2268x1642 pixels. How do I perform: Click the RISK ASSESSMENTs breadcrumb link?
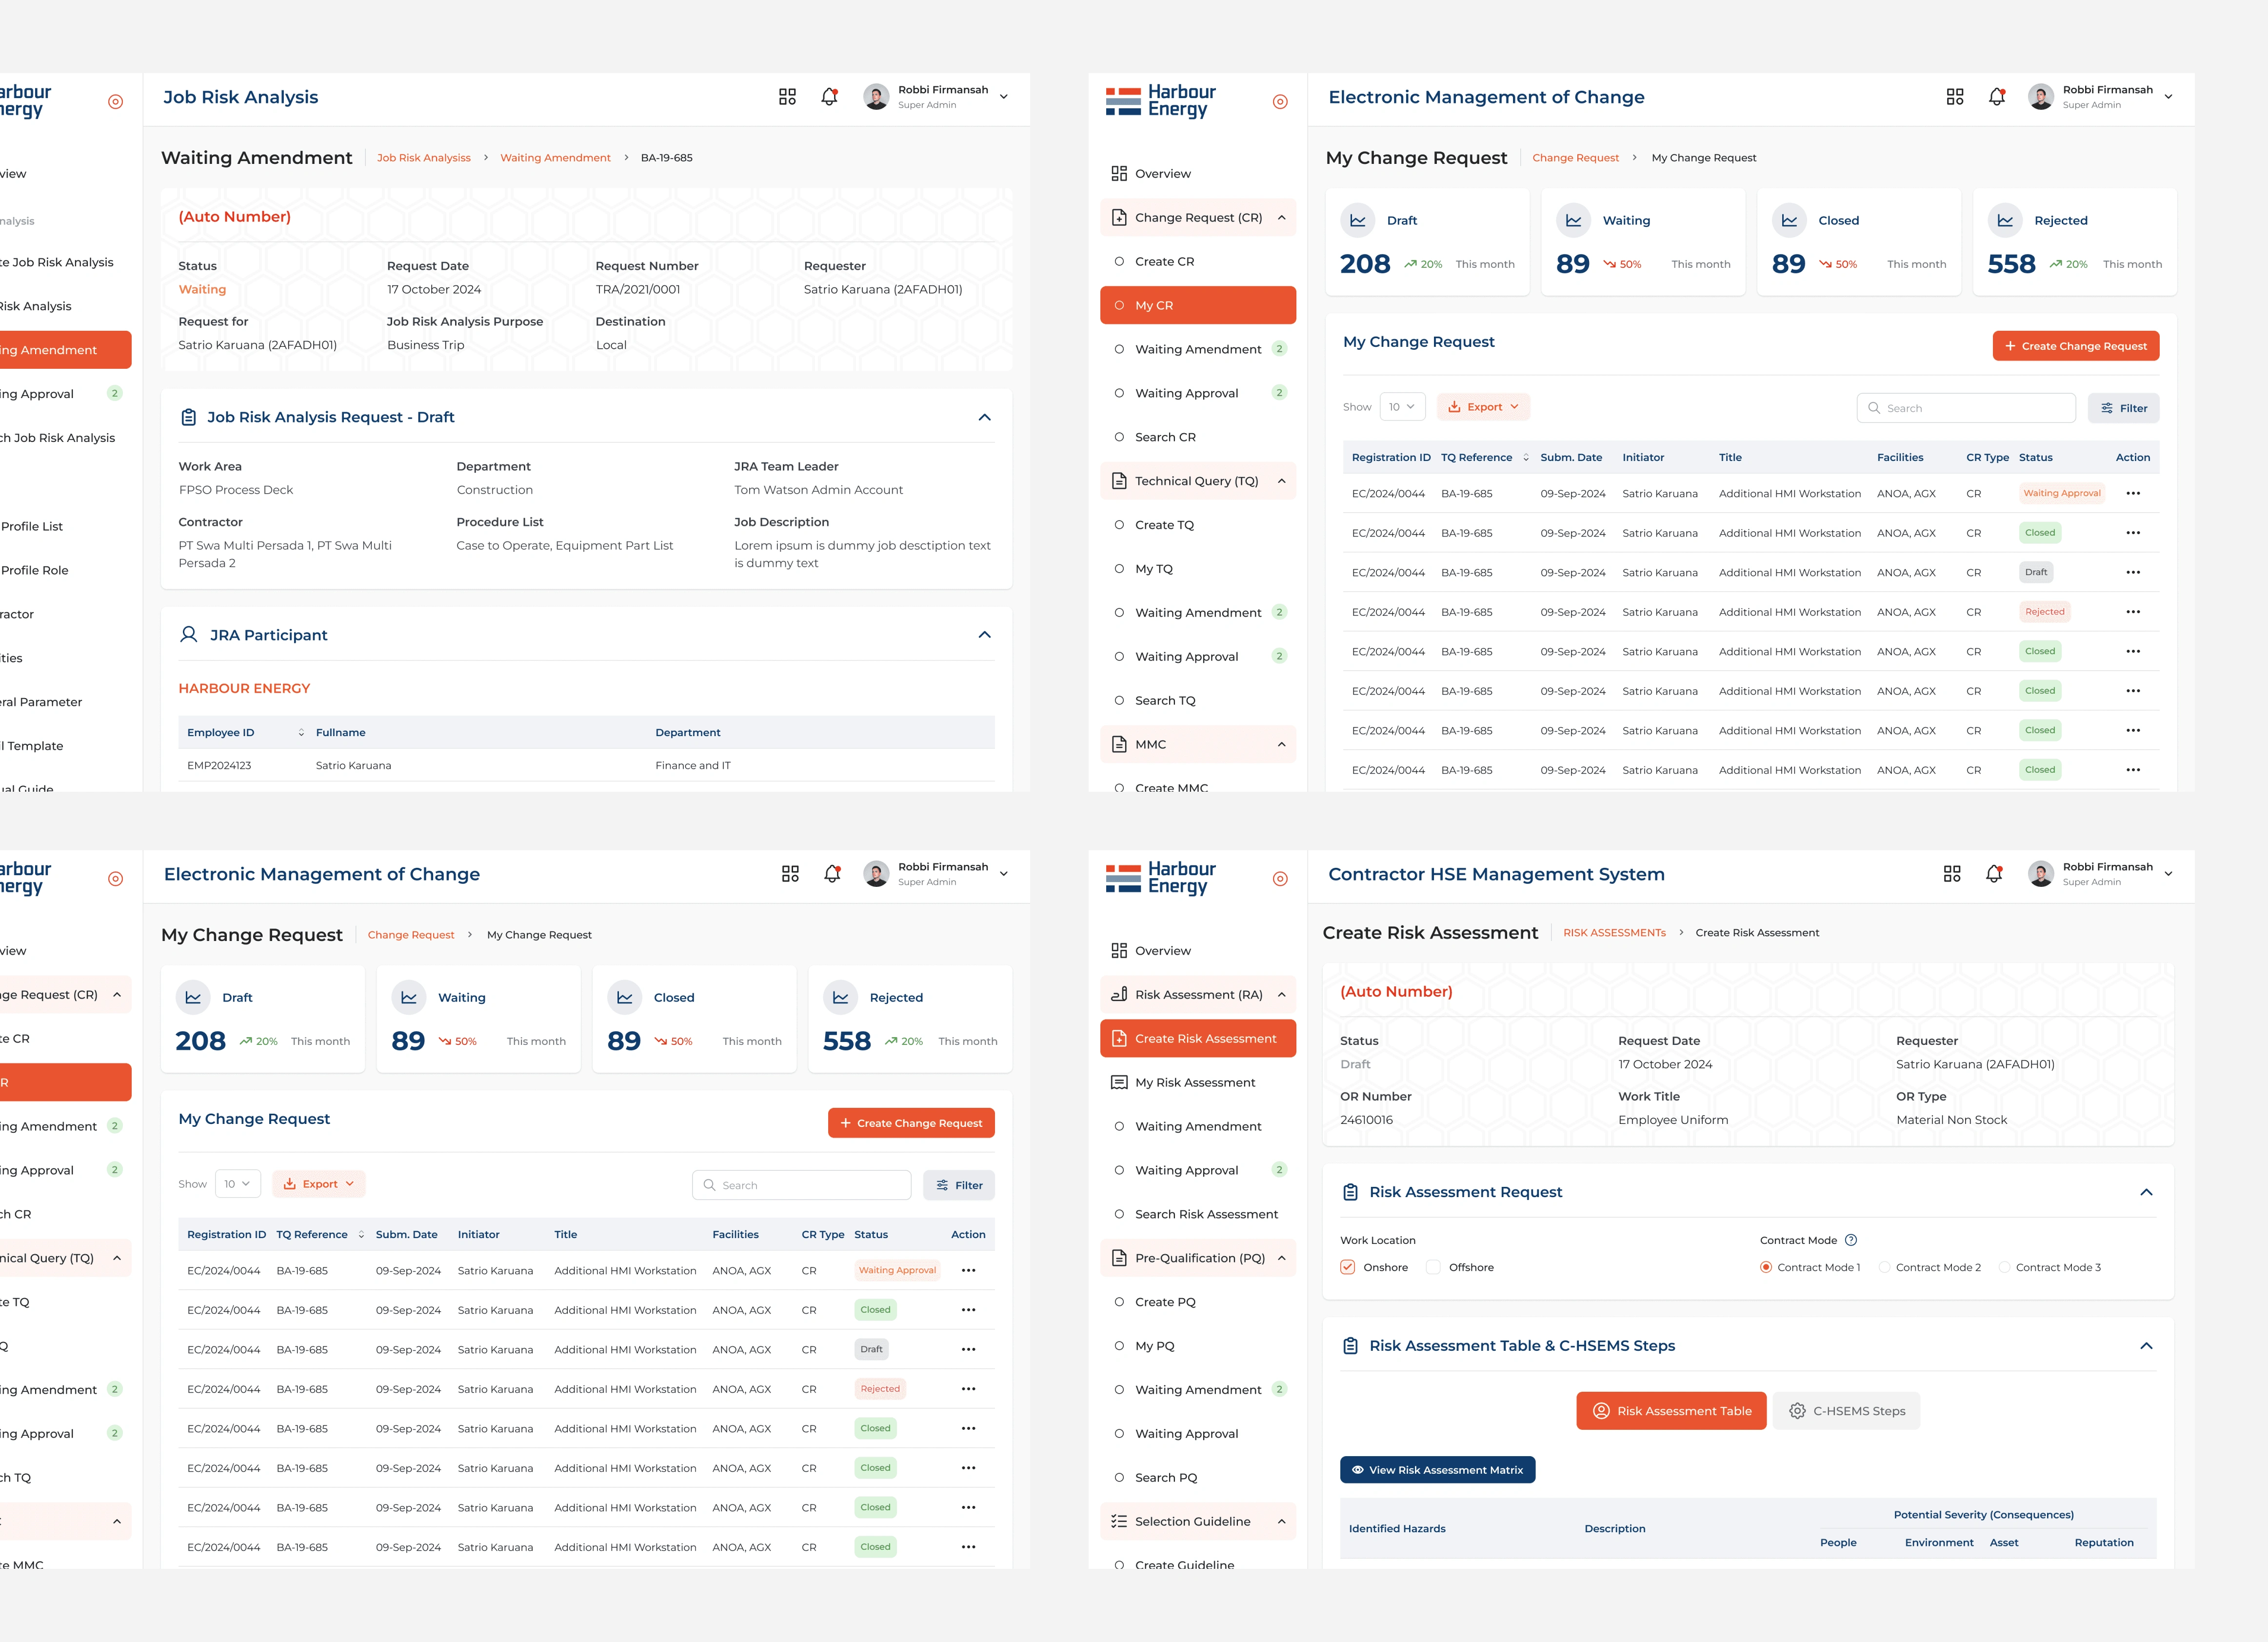pyautogui.click(x=1614, y=933)
